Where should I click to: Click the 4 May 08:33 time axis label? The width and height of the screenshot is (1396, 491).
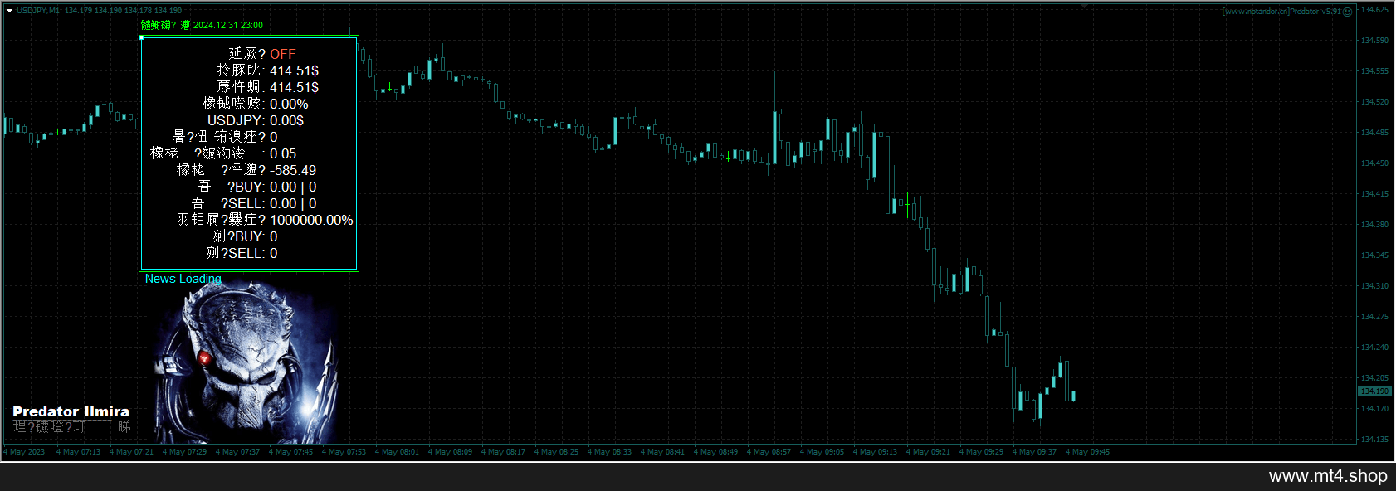pos(609,452)
